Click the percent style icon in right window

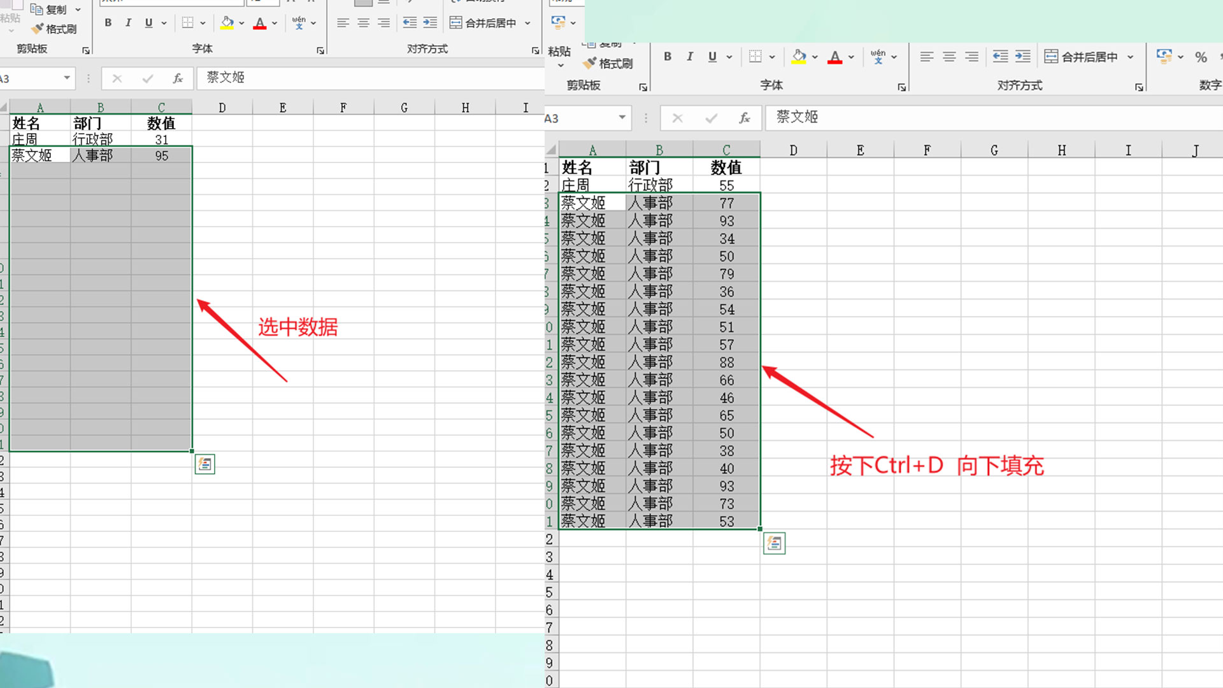pos(1201,57)
